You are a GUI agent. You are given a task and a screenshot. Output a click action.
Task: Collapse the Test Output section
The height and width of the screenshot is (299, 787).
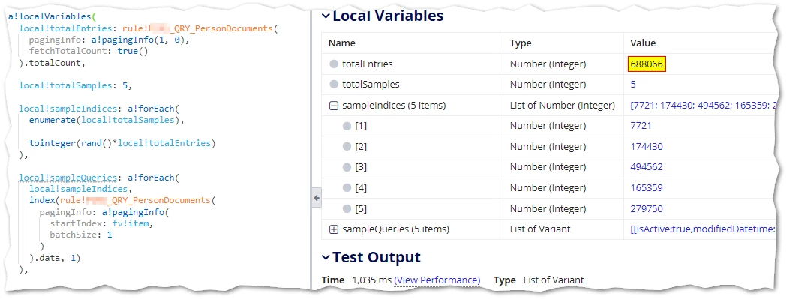coord(326,257)
